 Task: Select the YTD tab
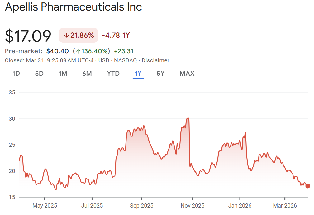113,74
